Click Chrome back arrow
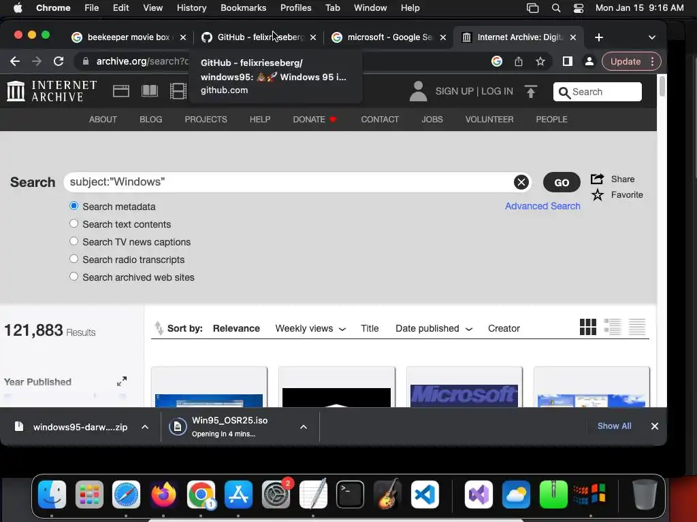This screenshot has height=522, width=697. [x=15, y=61]
